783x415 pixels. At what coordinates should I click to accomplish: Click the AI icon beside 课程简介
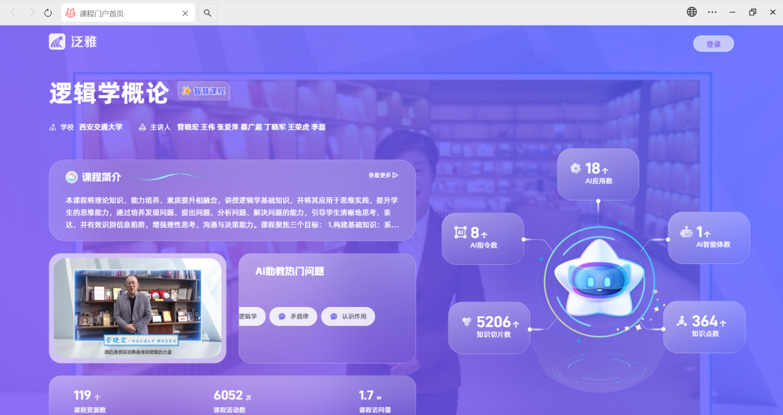tap(72, 177)
